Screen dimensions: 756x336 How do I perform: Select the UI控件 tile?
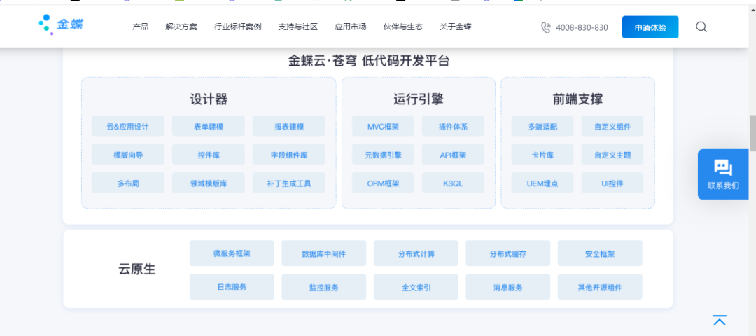coord(612,183)
